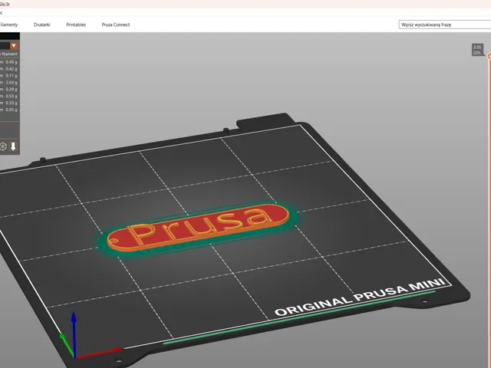Toggle the legend row showing 0.11 g
The width and height of the screenshot is (491, 368).
coord(8,76)
